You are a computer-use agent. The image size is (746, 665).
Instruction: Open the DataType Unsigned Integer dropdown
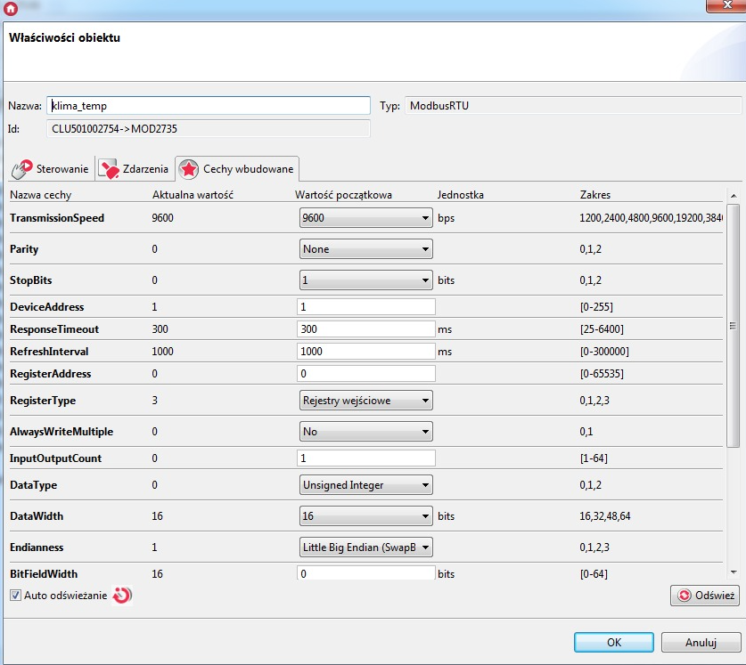point(365,485)
